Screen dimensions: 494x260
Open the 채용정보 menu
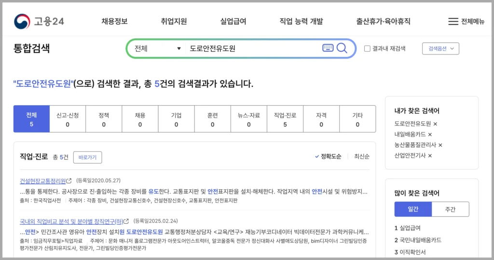(114, 21)
